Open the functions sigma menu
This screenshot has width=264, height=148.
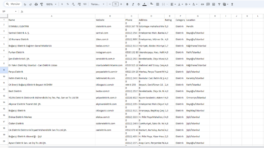click(232, 4)
